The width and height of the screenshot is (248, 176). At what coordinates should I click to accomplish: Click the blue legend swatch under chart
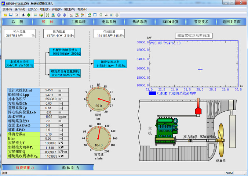click(x=153, y=93)
